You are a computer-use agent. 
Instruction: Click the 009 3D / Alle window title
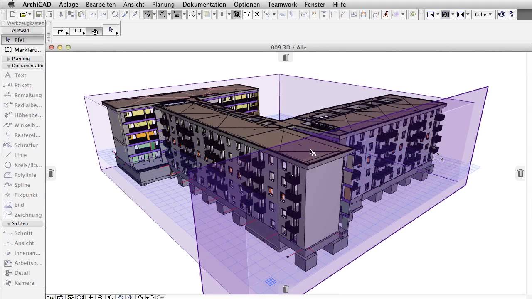click(x=288, y=47)
